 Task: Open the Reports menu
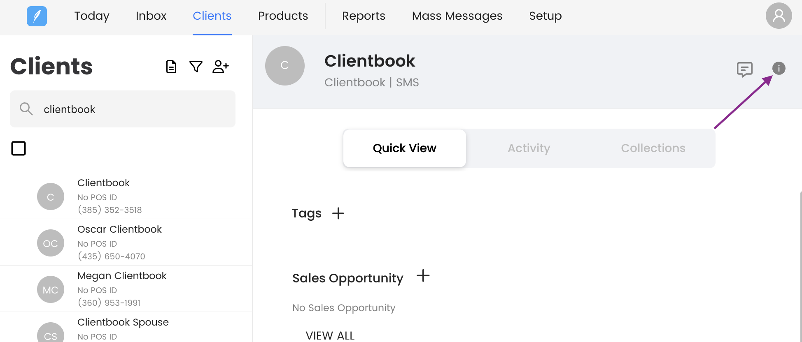point(364,16)
